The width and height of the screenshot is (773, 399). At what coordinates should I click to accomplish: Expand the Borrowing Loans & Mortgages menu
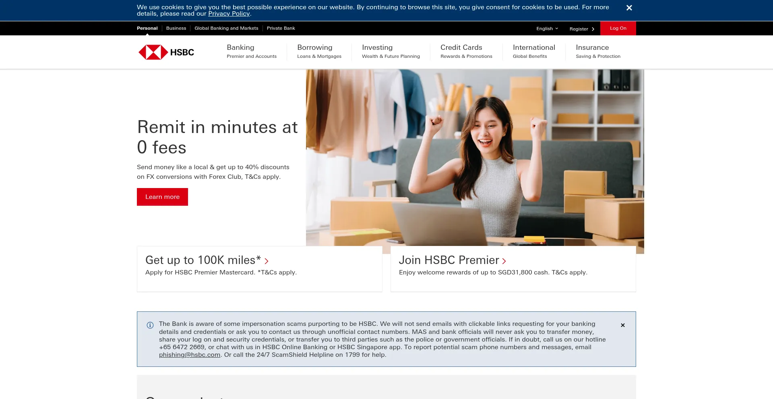tap(319, 51)
